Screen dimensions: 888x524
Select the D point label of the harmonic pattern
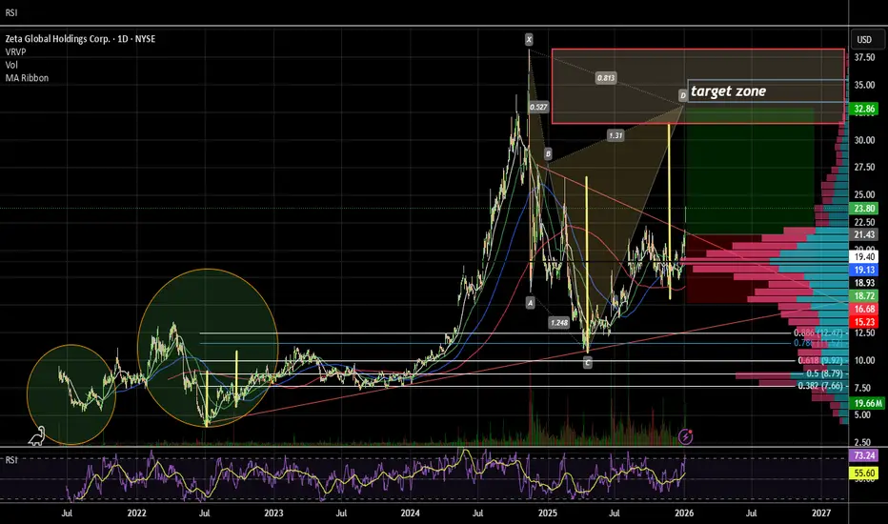point(683,95)
